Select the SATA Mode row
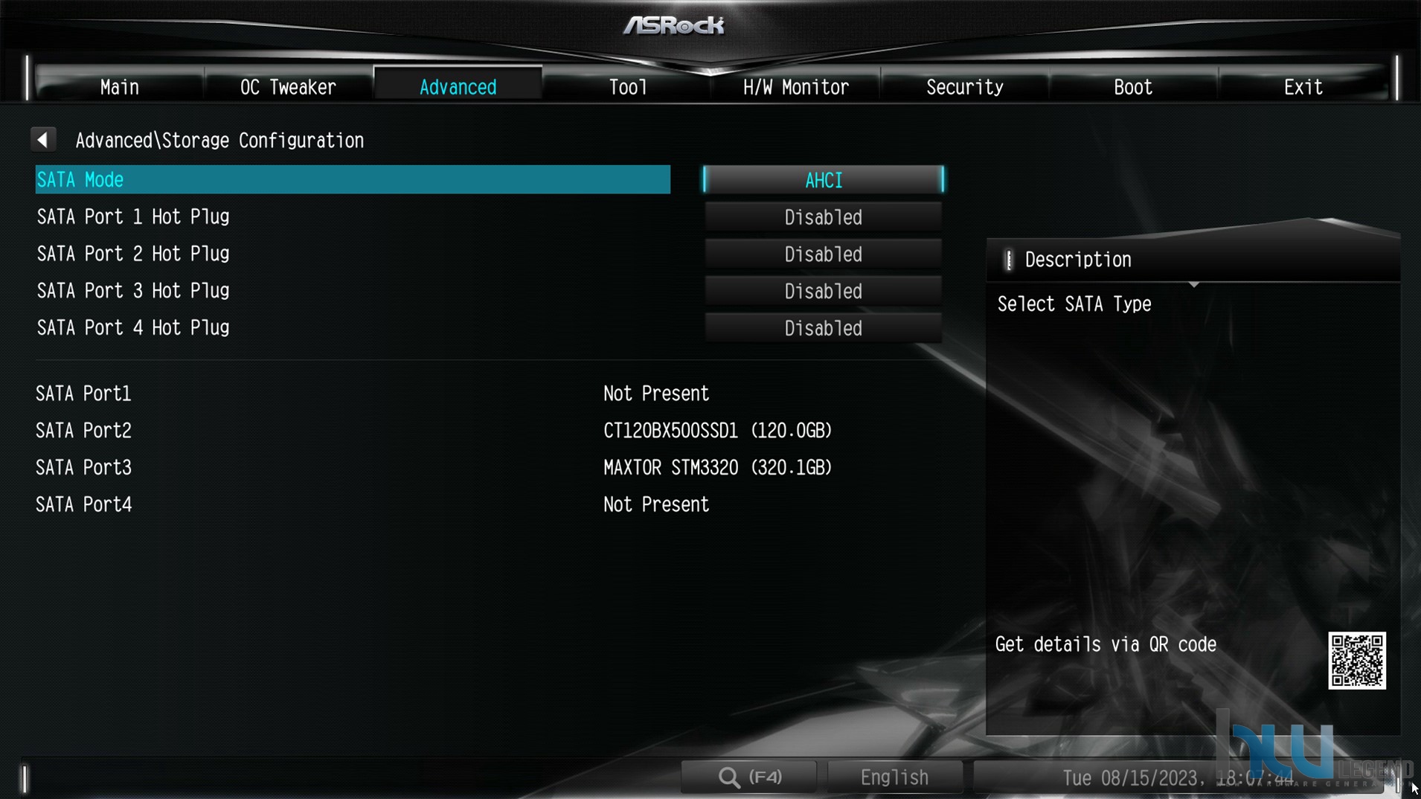The width and height of the screenshot is (1421, 799). 353,179
